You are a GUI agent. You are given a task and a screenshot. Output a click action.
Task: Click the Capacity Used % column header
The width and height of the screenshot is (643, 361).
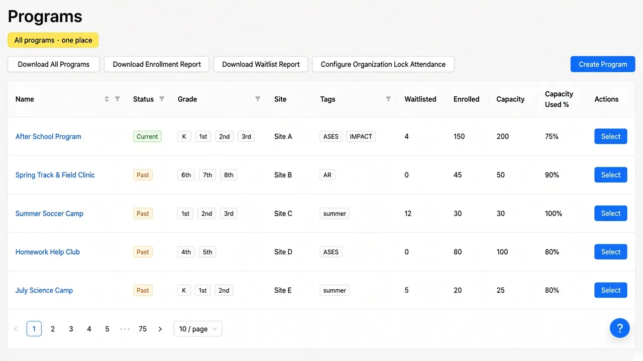click(x=559, y=99)
